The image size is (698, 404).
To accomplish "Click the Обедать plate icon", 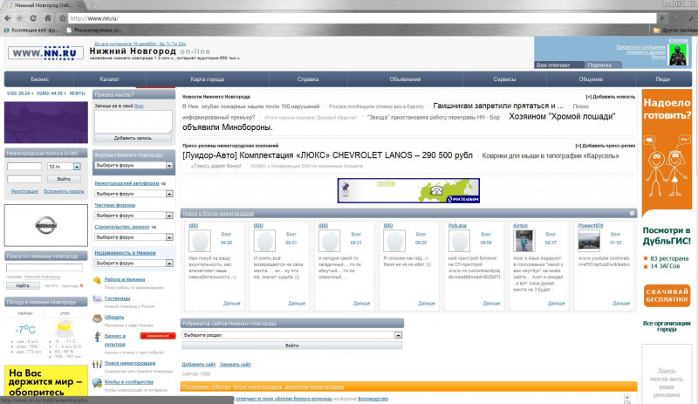I will [x=97, y=318].
